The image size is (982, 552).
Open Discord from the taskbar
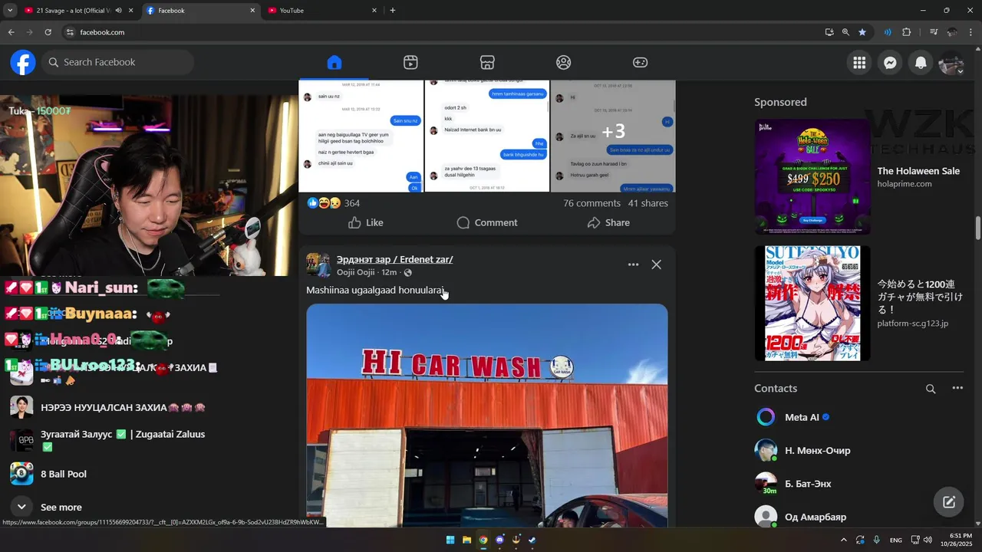499,540
